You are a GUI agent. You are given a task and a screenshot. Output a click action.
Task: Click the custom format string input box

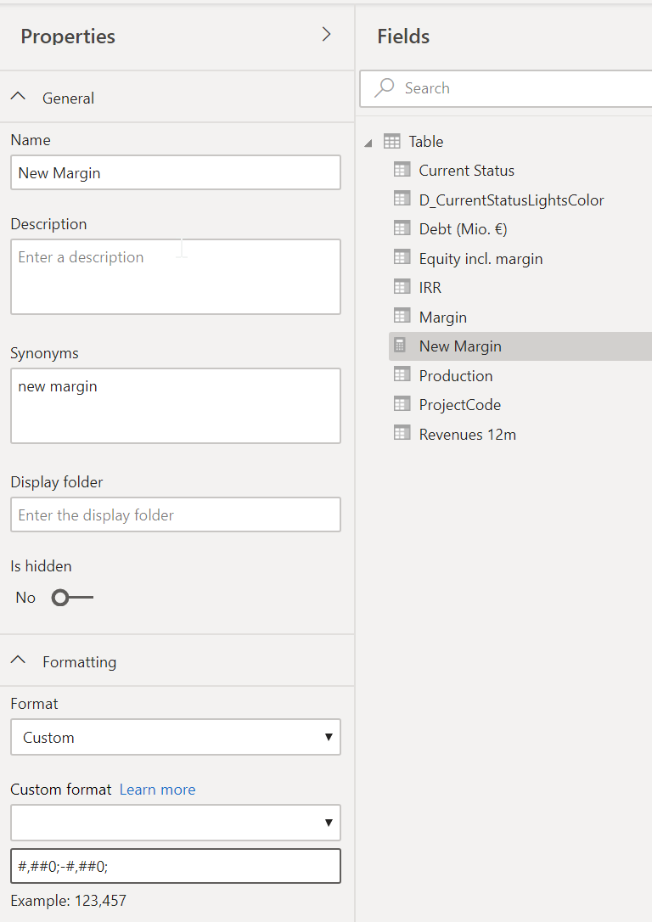[176, 866]
